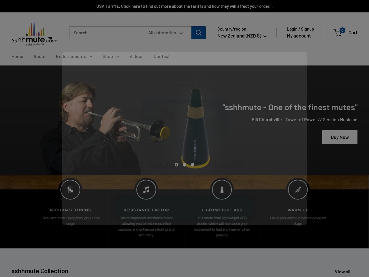Open the About page
The width and height of the screenshot is (369, 277).
coord(39,57)
